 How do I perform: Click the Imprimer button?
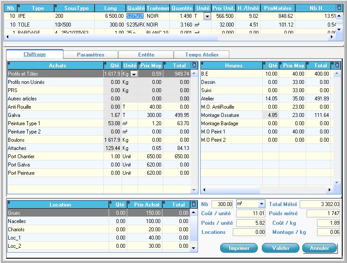[239, 248]
